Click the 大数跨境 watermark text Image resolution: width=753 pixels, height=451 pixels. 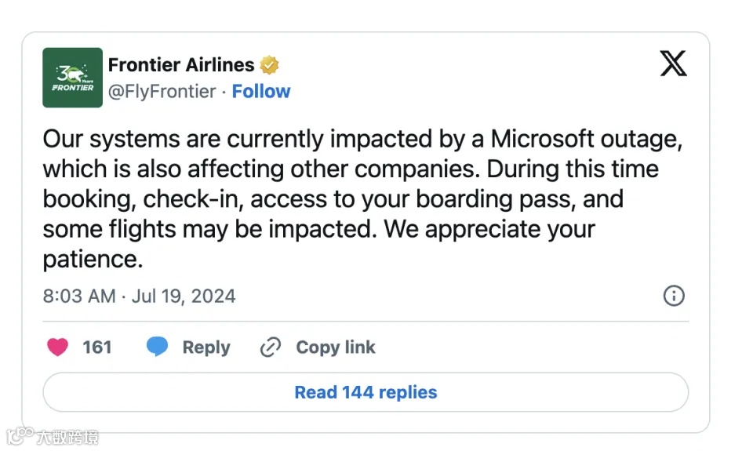coord(69,436)
